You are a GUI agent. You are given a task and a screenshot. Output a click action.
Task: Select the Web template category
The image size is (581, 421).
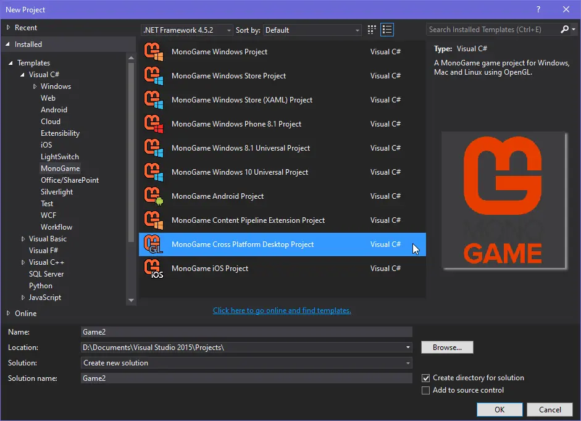(x=48, y=98)
